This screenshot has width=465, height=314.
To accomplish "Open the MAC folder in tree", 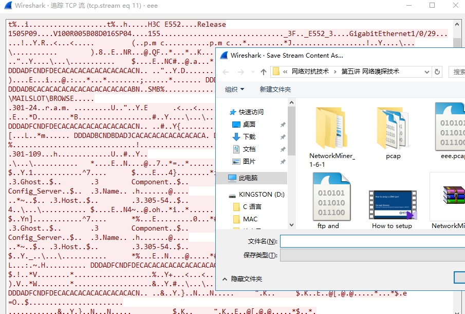I will (x=245, y=219).
